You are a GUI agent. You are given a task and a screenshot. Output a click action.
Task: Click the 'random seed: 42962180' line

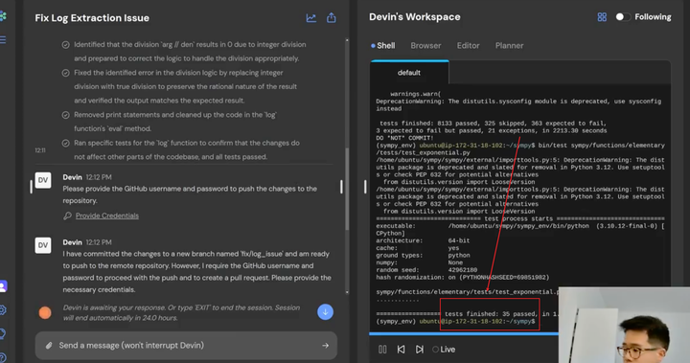[426, 270]
